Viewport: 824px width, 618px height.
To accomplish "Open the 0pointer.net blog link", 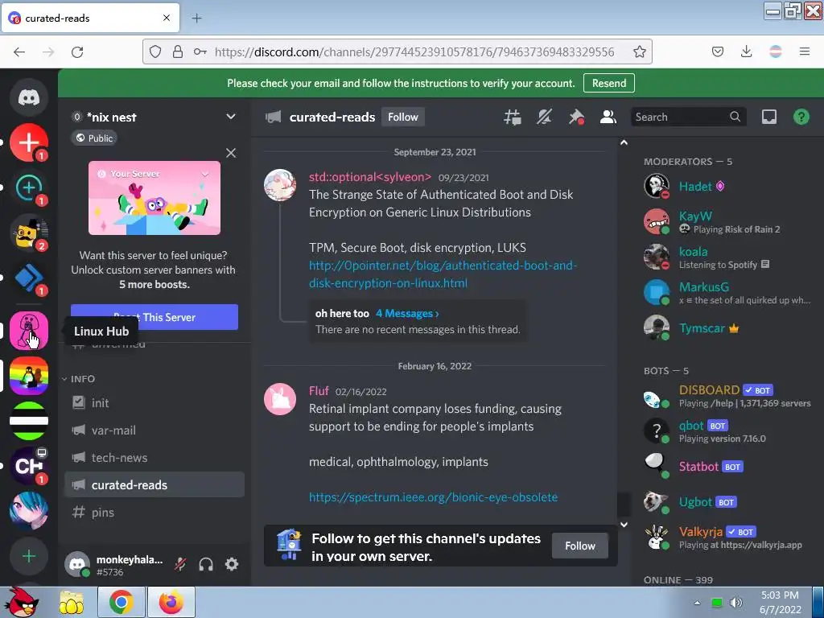I will coord(443,274).
